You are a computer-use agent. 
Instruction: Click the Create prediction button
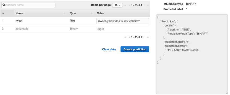(135, 49)
